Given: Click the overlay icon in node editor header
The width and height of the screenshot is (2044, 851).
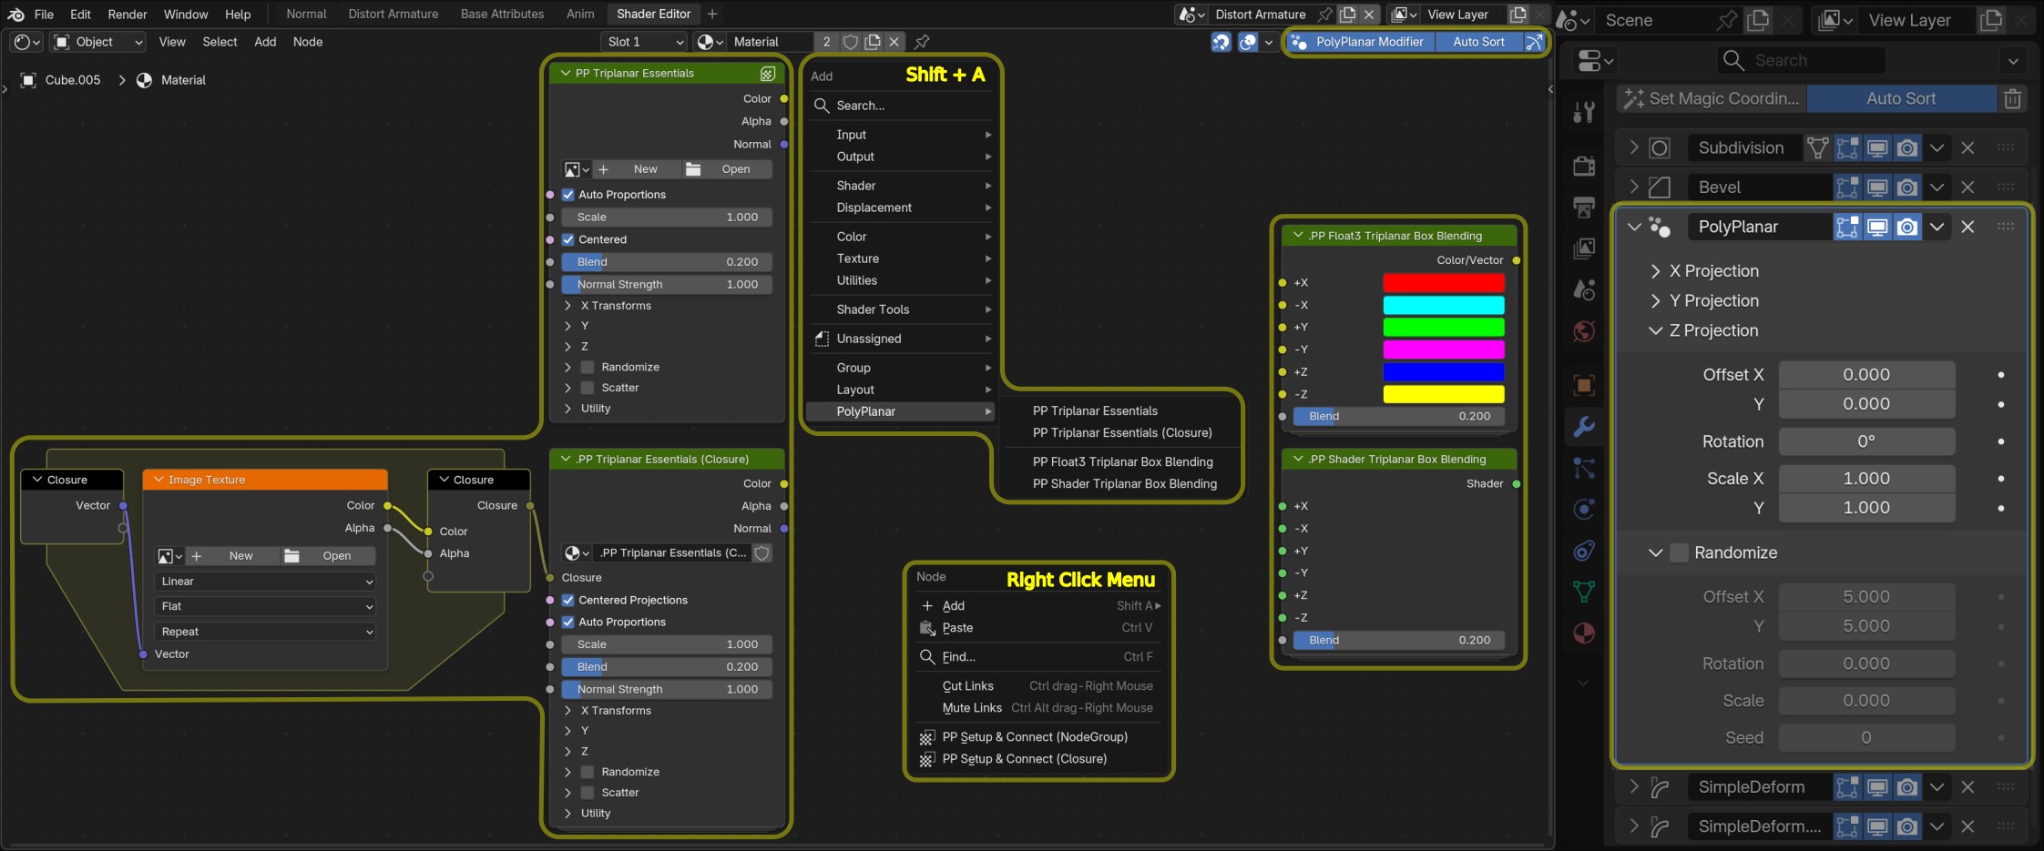Looking at the screenshot, I should pyautogui.click(x=1249, y=42).
